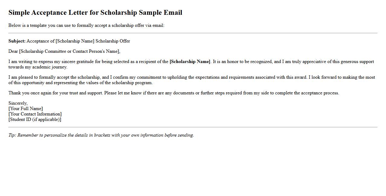Click the italic "Tip:" note at the bottom
This screenshot has width=386, height=196.
(101, 135)
